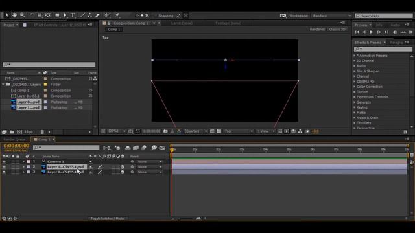The height and width of the screenshot is (233, 415).
Task: Expand layer 3 properties triangle
Action: 23,172
